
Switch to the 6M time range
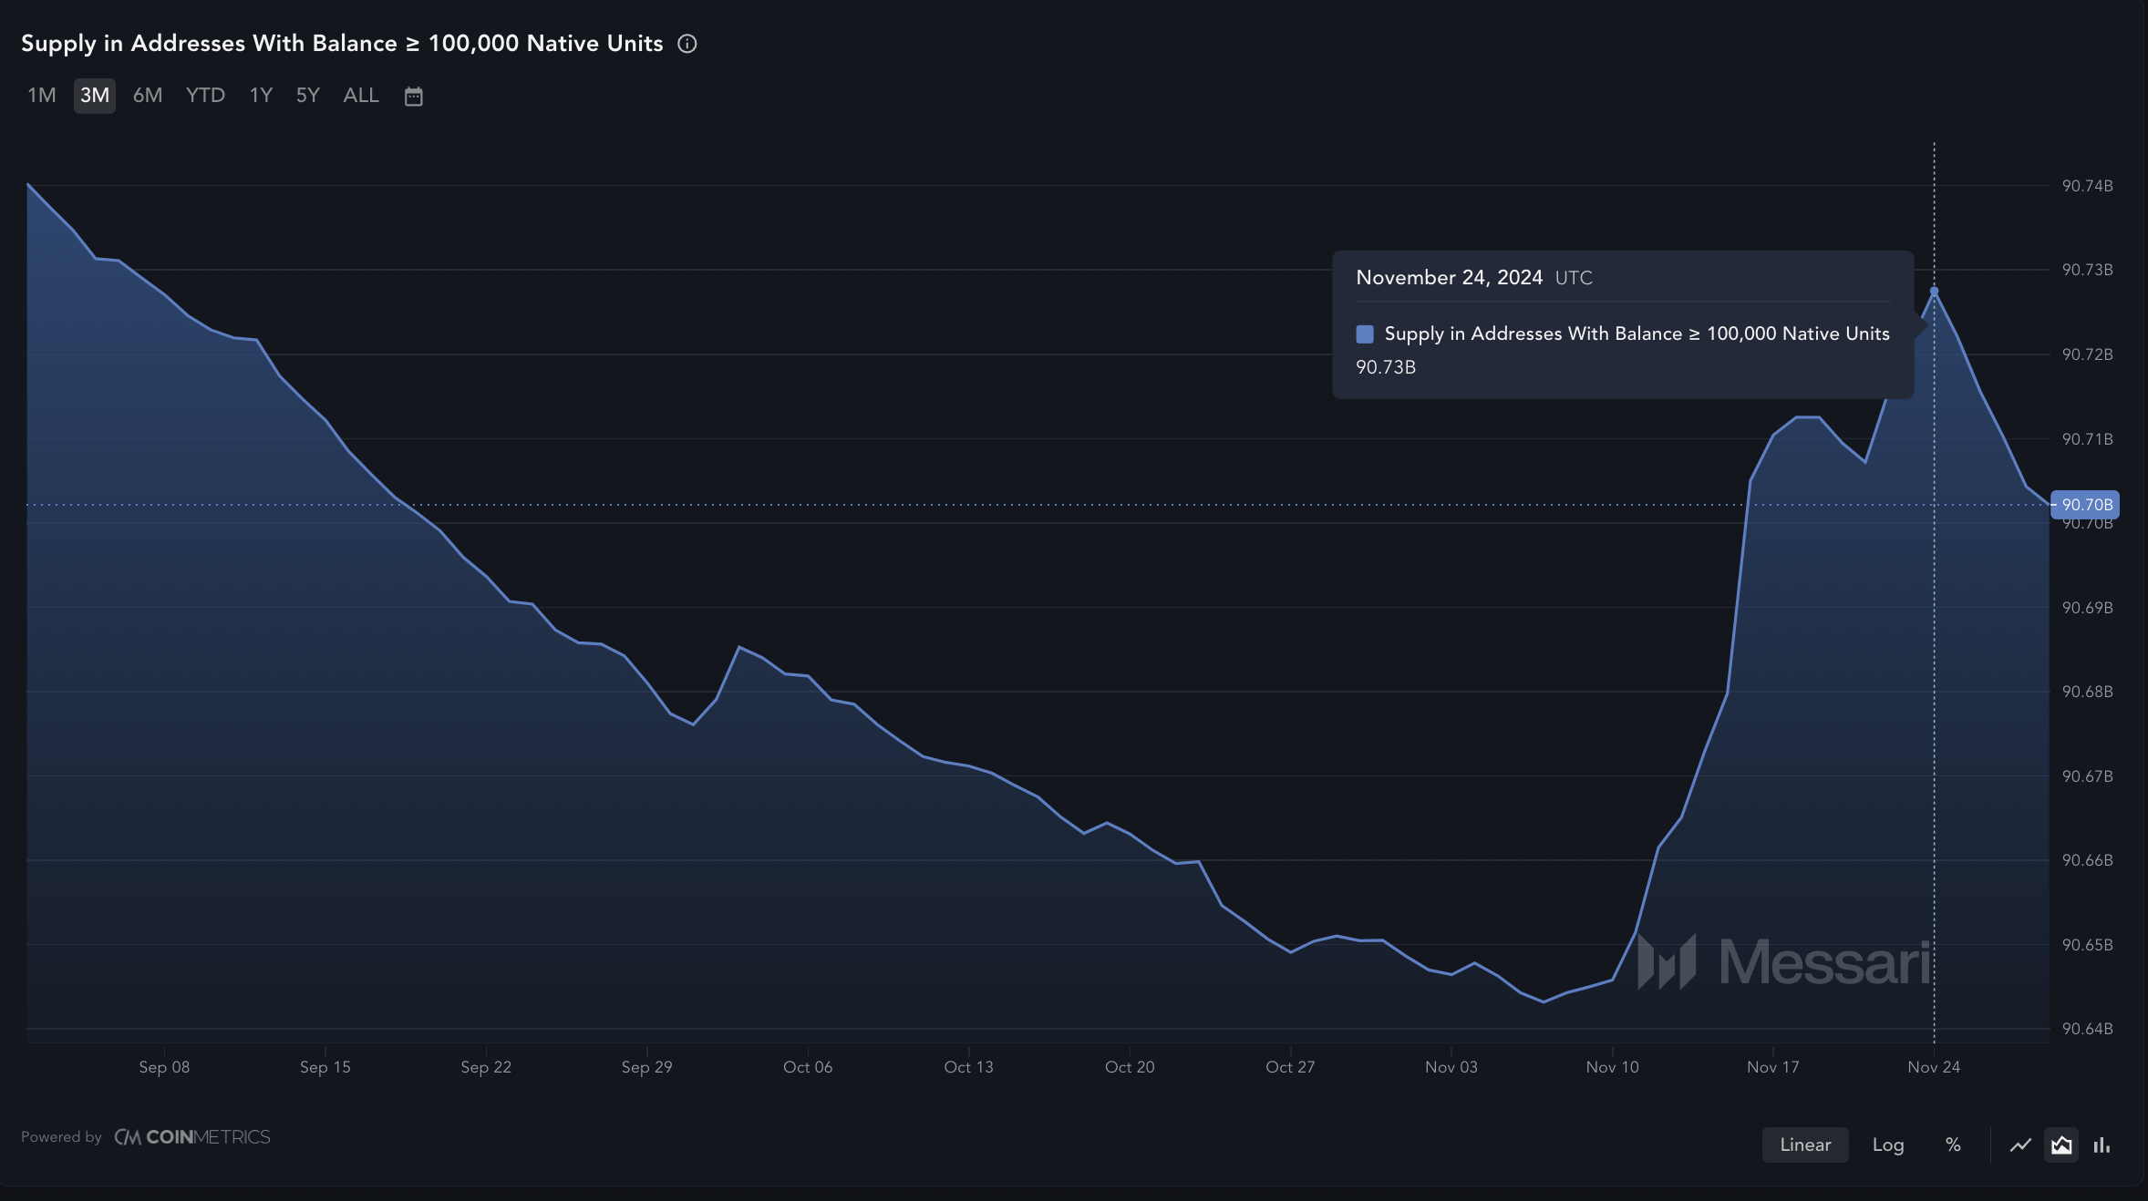148,96
